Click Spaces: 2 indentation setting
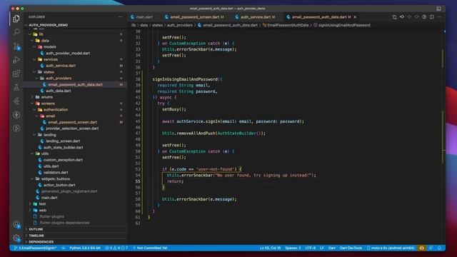Image resolution: width=457 pixels, height=257 pixels. tap(293, 248)
